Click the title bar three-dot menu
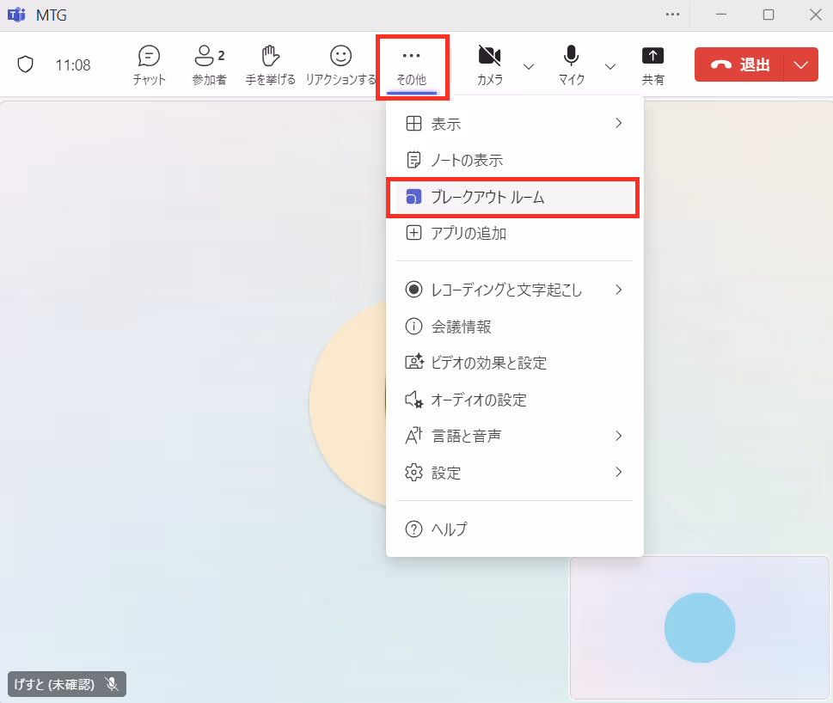Screen dimensions: 833x703 672,15
